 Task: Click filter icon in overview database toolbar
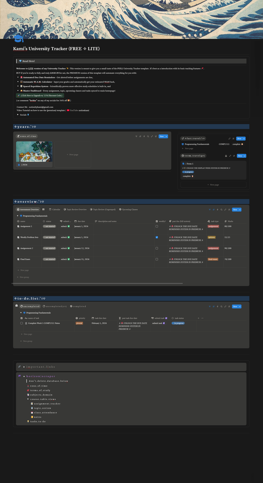point(210,210)
